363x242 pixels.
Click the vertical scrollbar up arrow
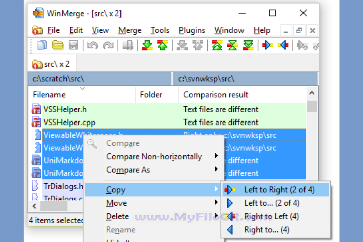point(312,93)
